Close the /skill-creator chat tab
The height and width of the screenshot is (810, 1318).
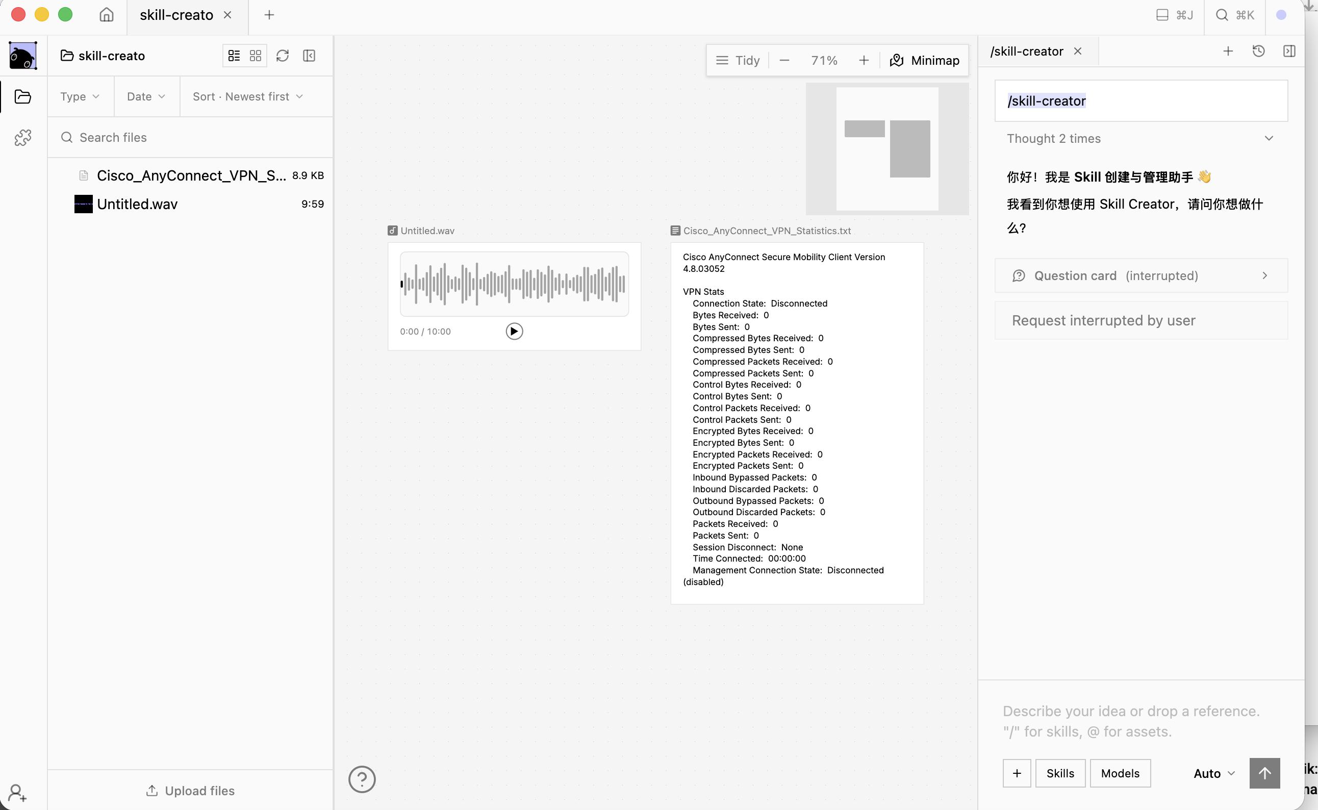(1078, 52)
